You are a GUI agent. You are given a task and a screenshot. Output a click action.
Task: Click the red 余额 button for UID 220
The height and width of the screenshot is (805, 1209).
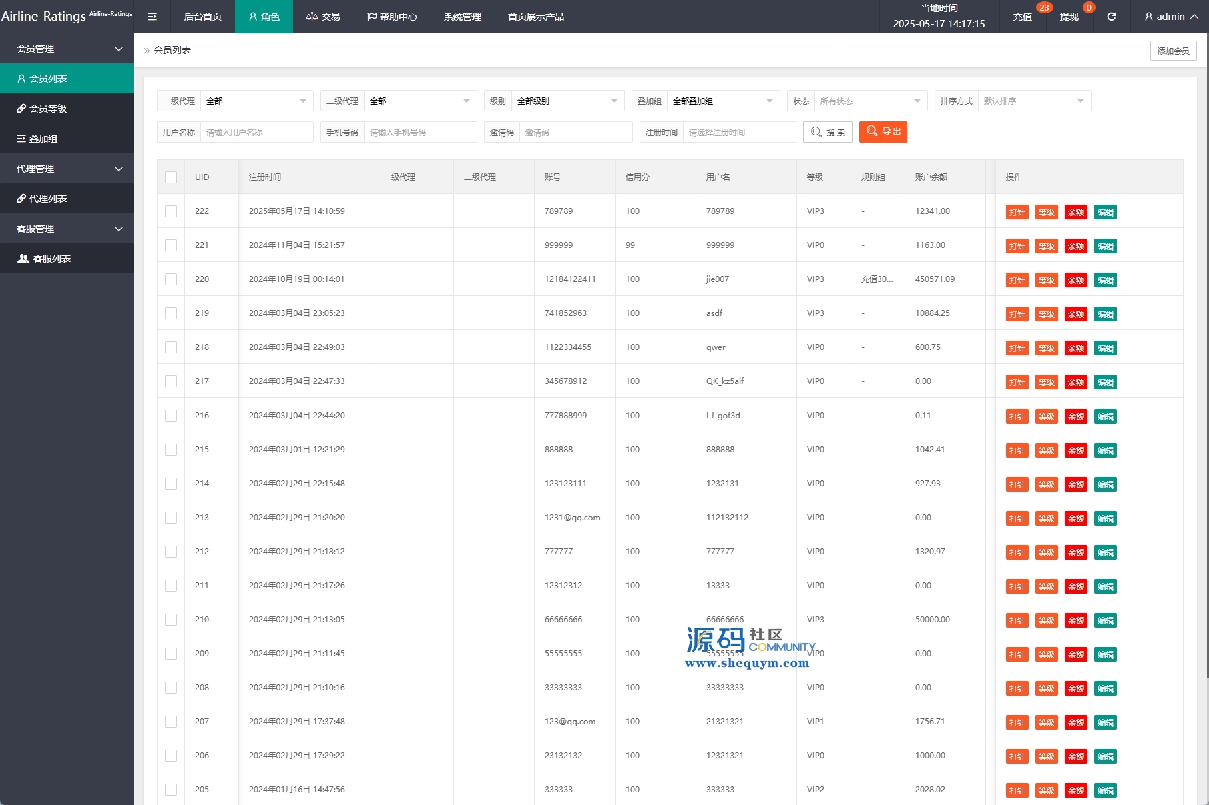(1075, 280)
